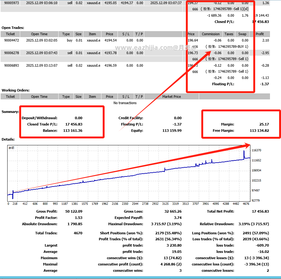Image resolution: width=281 pixels, height=279 pixels.
Task: Click the 'Credit Facility:' summary label
Action: coord(131,118)
